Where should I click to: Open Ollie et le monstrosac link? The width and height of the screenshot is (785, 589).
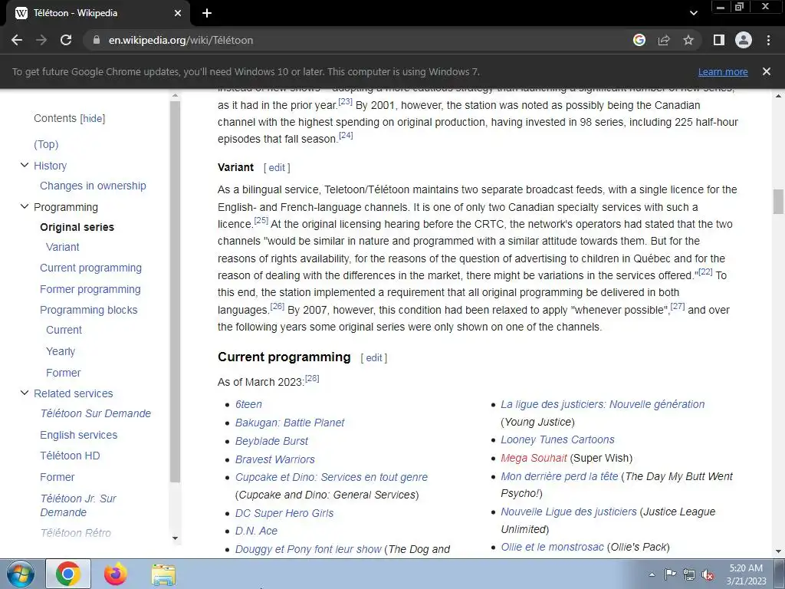[x=552, y=547]
